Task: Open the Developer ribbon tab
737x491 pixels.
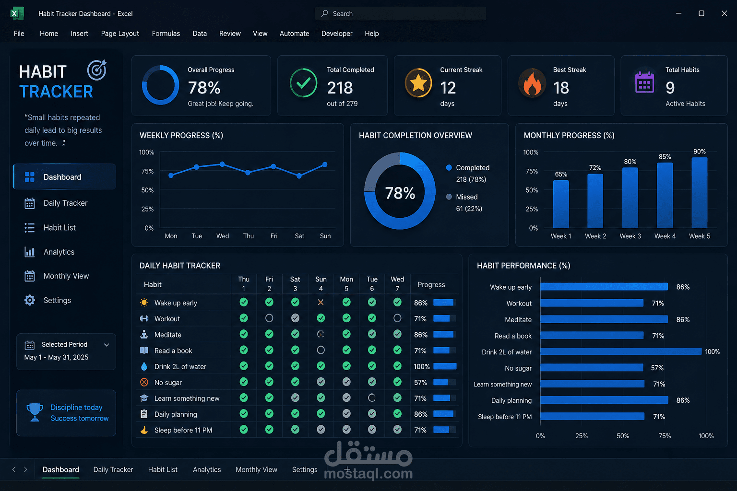Action: pyautogui.click(x=337, y=34)
